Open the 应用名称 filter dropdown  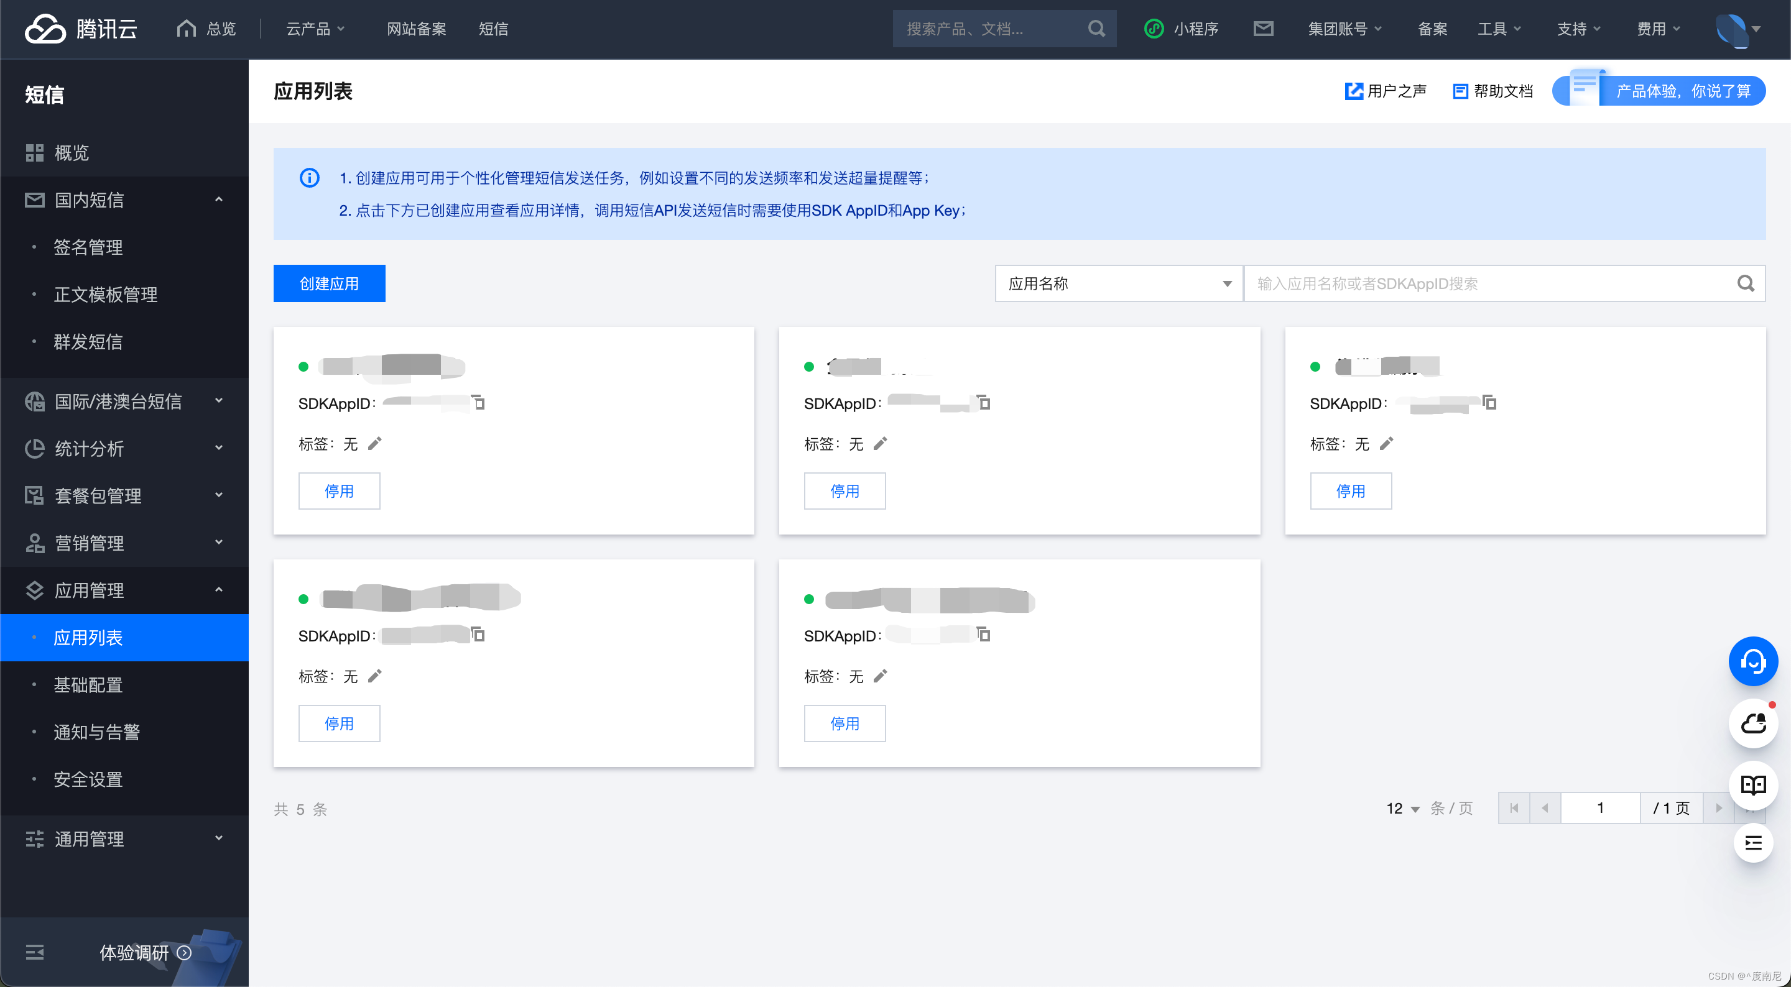coord(1119,283)
